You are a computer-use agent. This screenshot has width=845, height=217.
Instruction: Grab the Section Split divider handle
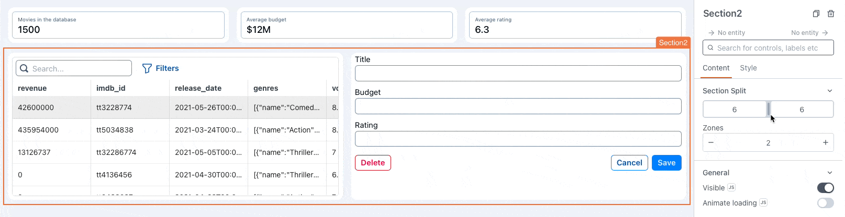769,109
